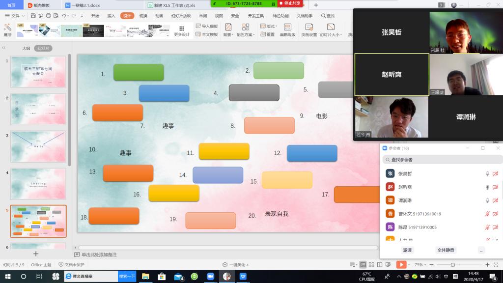503x283 pixels.
Task: Start slideshow with orange play button
Action: (x=401, y=265)
